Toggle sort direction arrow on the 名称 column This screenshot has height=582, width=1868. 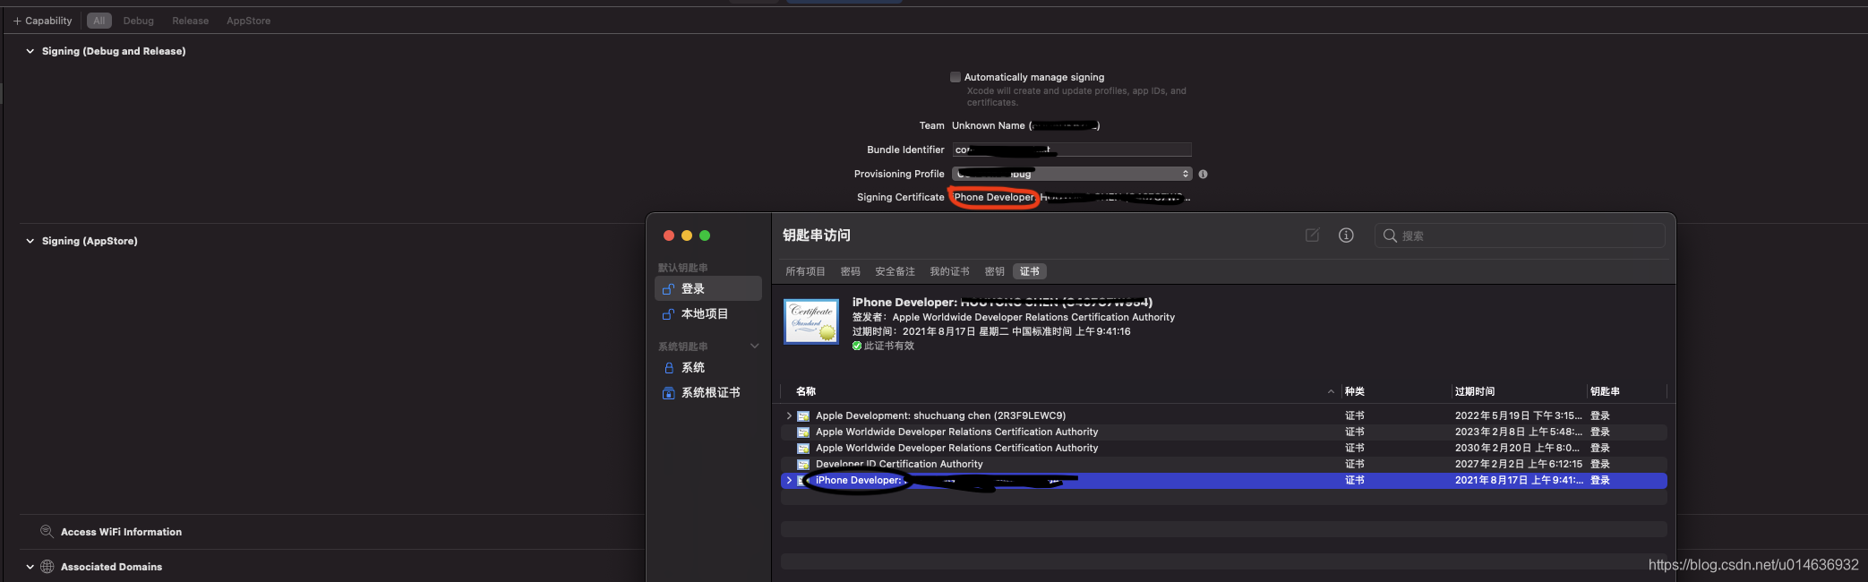click(1331, 391)
